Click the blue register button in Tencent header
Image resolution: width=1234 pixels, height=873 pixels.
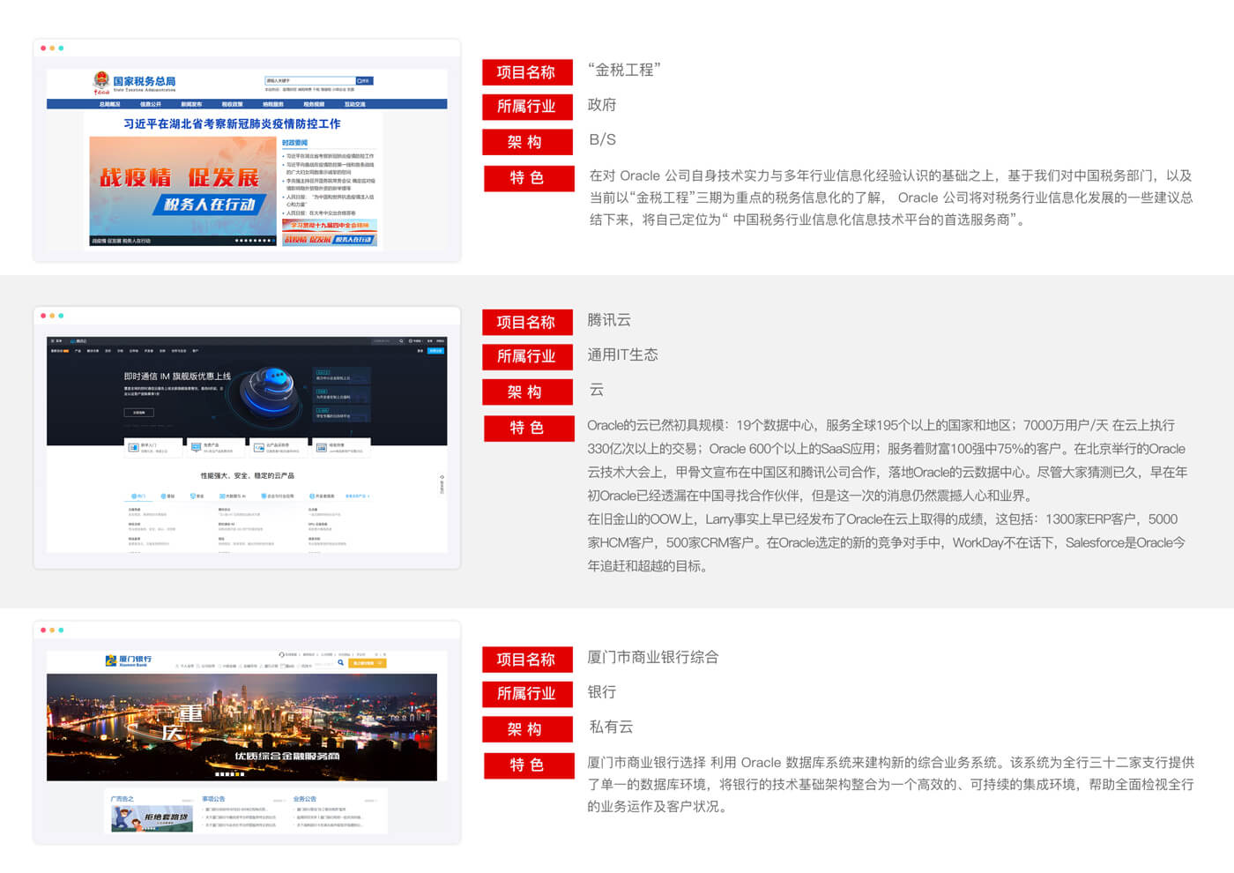[x=435, y=351]
